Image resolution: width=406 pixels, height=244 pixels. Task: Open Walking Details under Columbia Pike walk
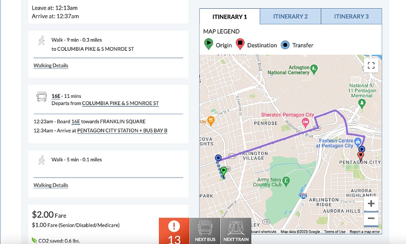pos(51,65)
